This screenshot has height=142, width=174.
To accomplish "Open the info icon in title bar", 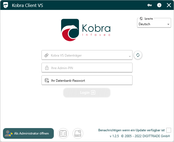I will click(159, 5).
